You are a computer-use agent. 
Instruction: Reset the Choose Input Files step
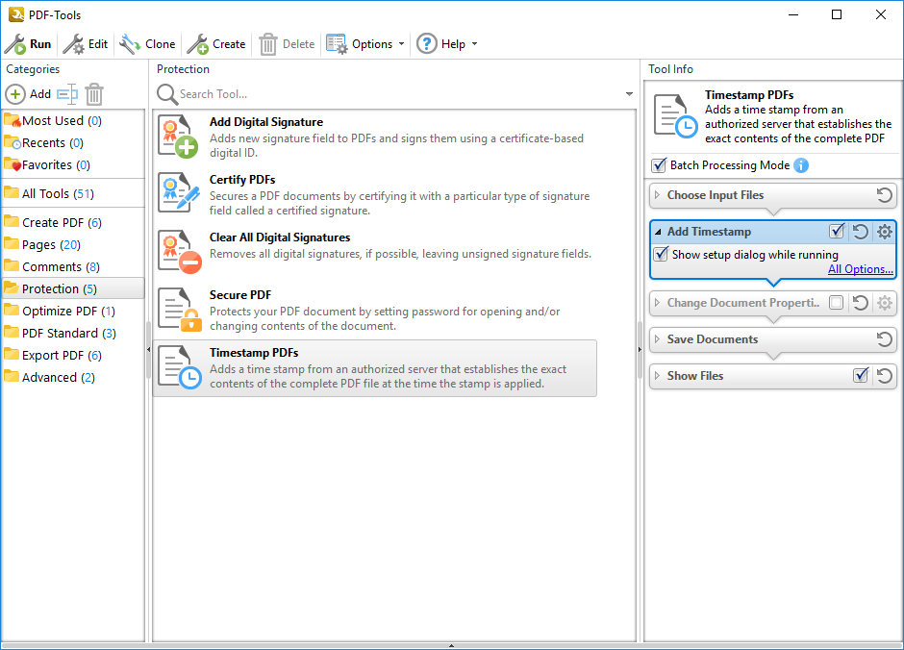point(885,195)
